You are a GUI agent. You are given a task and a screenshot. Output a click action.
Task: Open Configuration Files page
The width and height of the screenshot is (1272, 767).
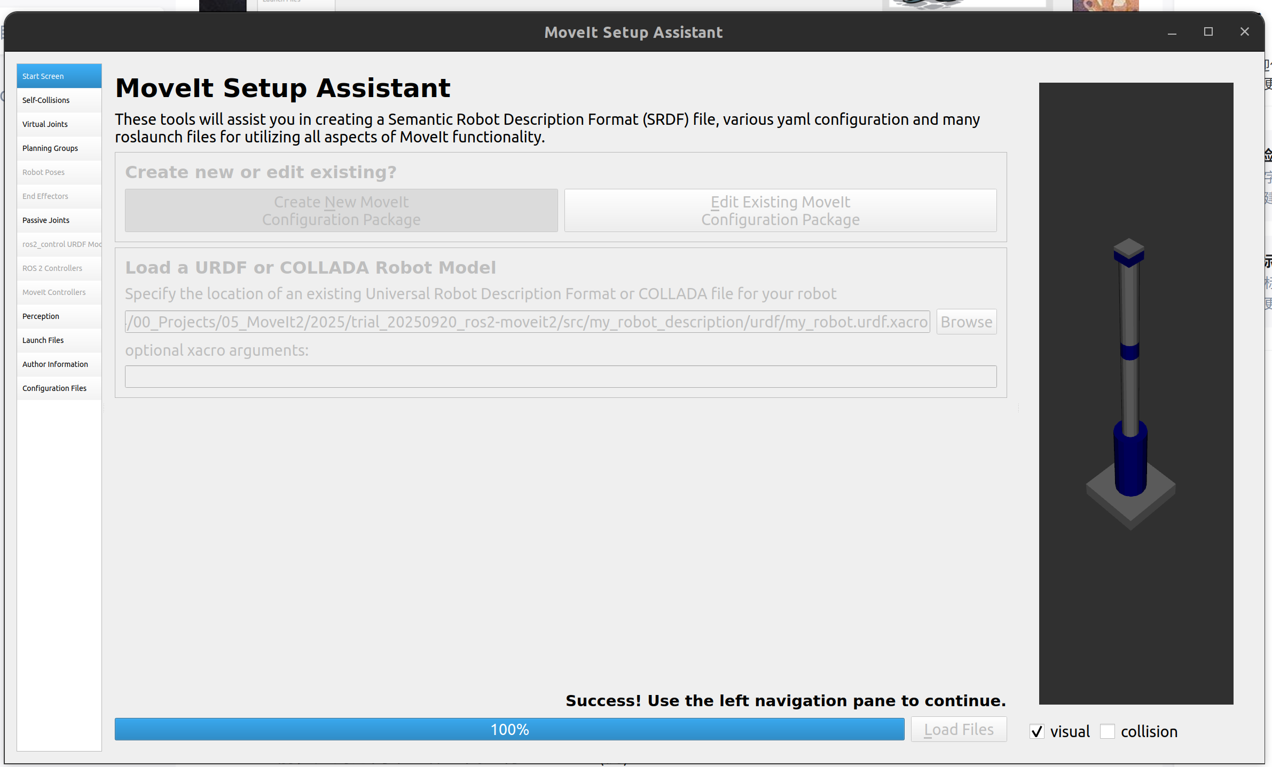point(54,388)
